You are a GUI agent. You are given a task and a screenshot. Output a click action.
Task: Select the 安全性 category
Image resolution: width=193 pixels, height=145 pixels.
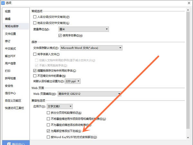click(x=9, y=86)
